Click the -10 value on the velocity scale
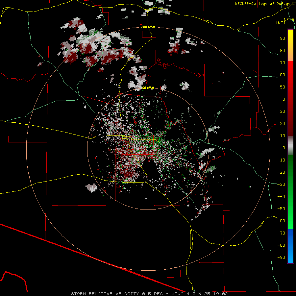The image size is (296, 296). pos(281,160)
